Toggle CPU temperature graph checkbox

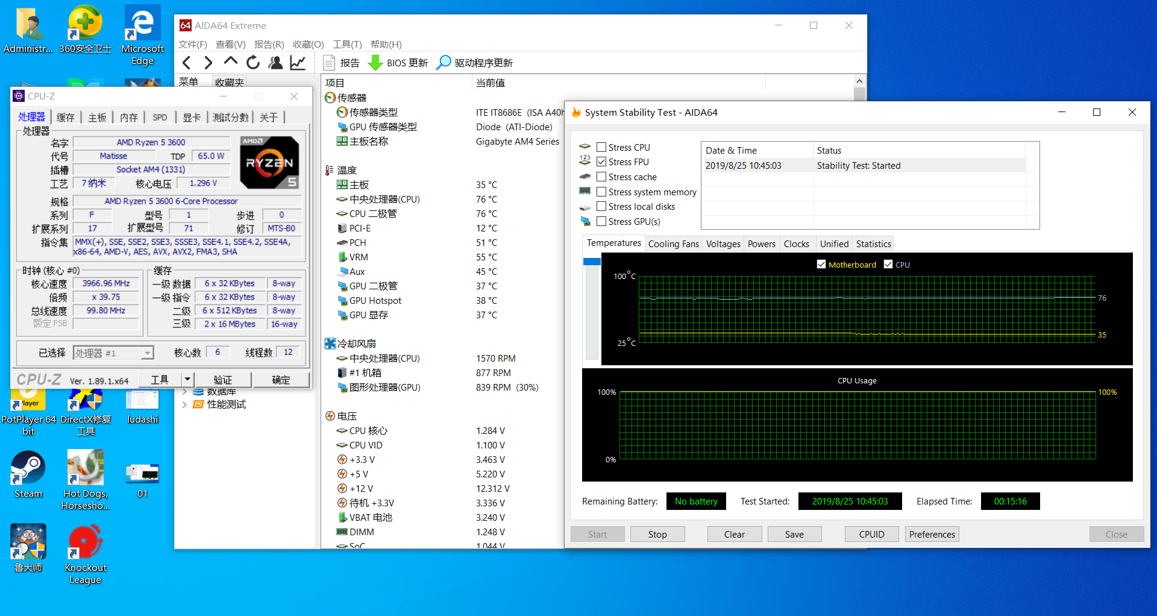click(x=888, y=264)
